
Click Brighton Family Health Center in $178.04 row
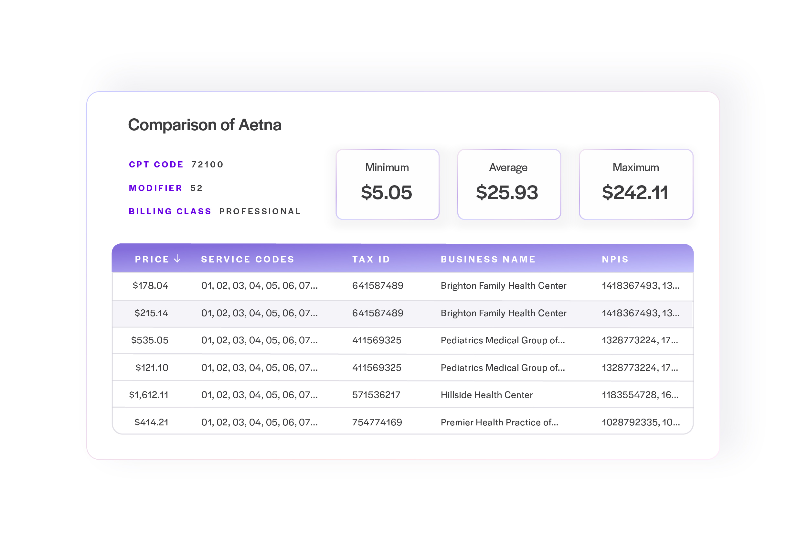click(503, 286)
